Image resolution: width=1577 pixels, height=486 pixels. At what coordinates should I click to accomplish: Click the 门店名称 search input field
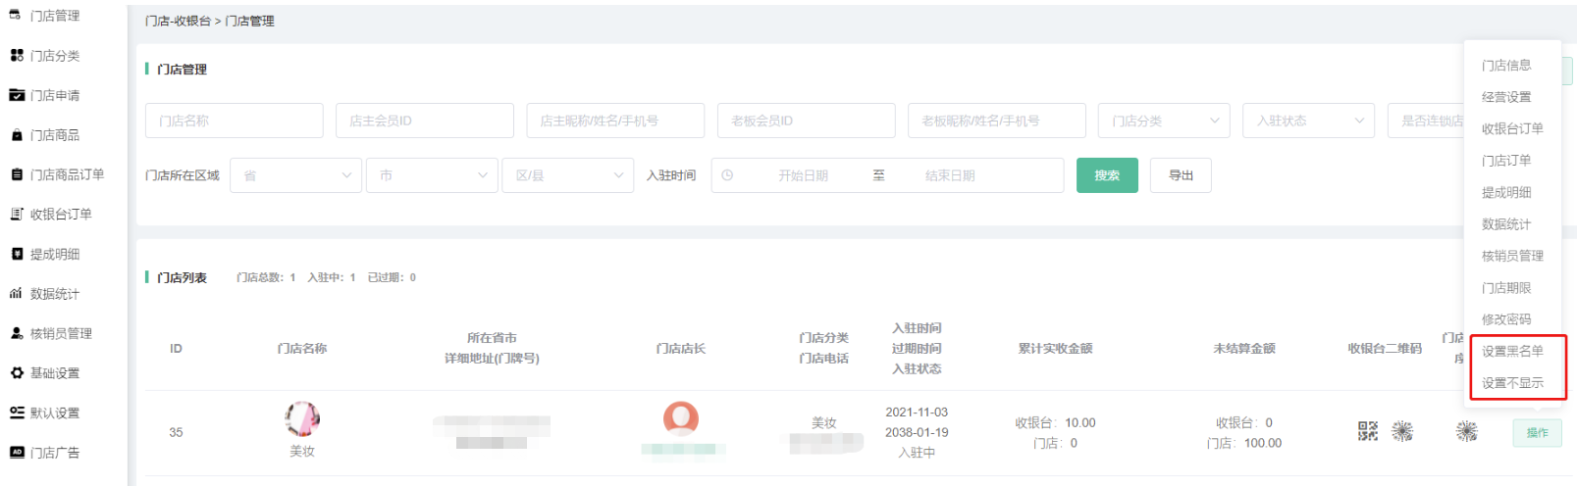(x=234, y=121)
